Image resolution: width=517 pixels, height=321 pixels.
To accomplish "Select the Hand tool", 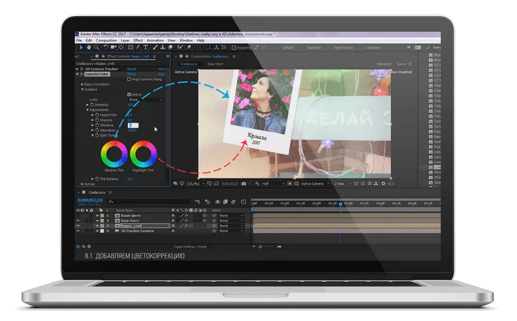I will pos(89,48).
